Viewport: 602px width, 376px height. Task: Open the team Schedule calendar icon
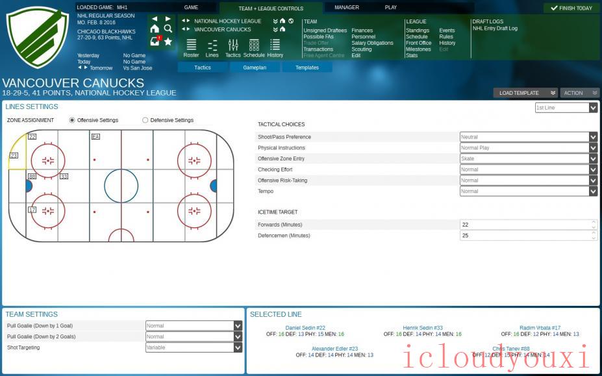(x=254, y=49)
